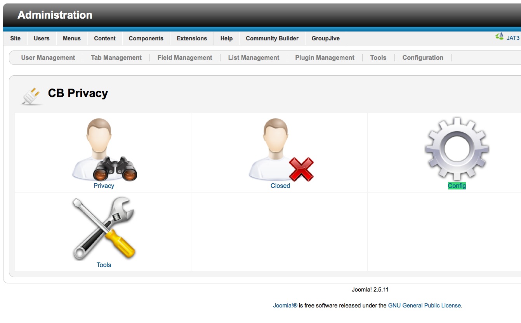Open the Components menu
Image resolution: width=521 pixels, height=323 pixels.
[146, 38]
